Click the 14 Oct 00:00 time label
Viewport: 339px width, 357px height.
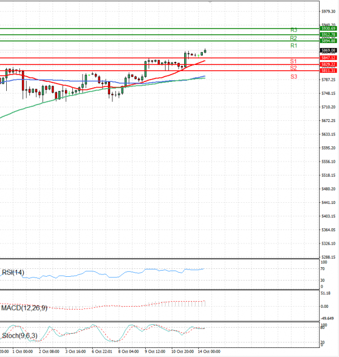(209, 351)
